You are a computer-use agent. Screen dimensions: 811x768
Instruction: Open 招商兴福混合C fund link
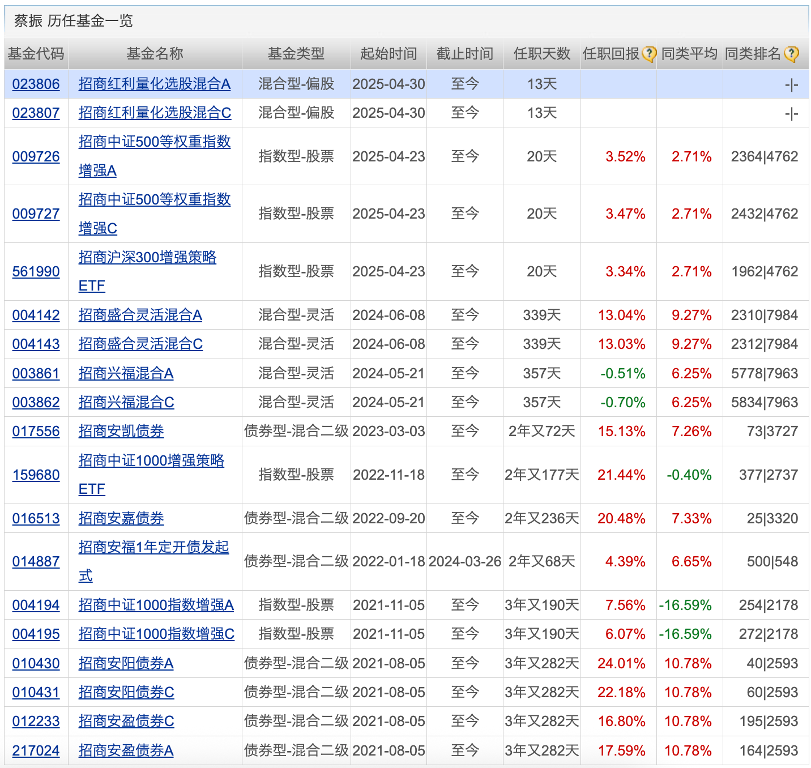click(126, 403)
